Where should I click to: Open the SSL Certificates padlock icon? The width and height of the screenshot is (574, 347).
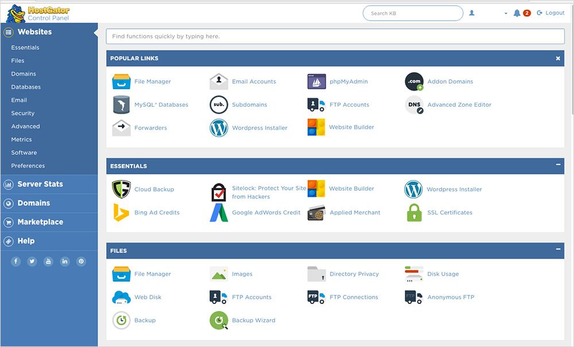(414, 213)
